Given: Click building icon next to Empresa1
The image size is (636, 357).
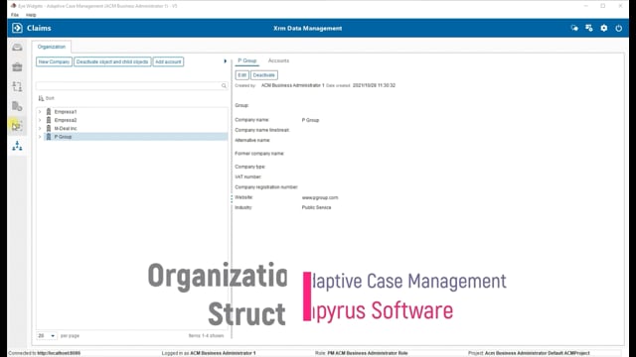Looking at the screenshot, I should click(49, 112).
